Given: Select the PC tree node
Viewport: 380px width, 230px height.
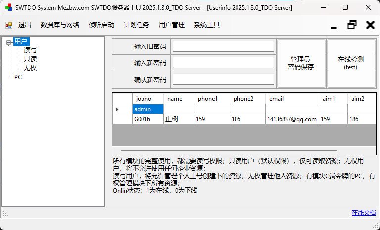Looking at the screenshot, I should [18, 77].
